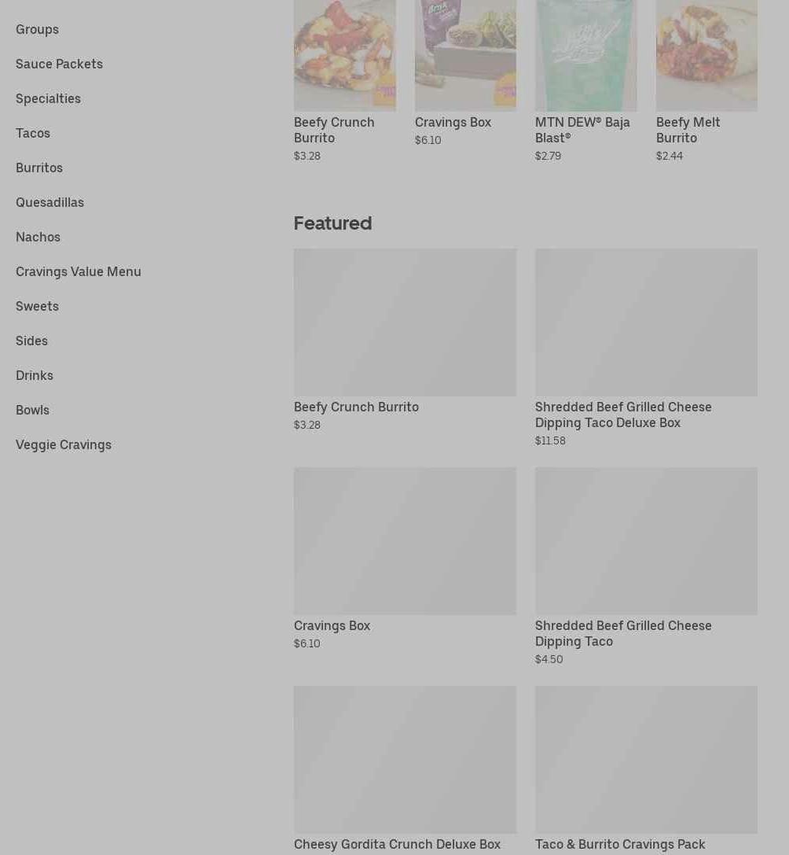Viewport: 789px width, 855px height.
Task: Click the Beefy Melt Burrito photo
Action: 706,55
